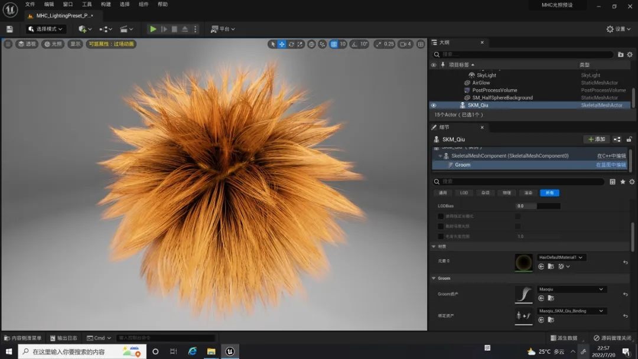Select the rotate gizmo tool
This screenshot has width=638, height=359.
click(x=291, y=44)
